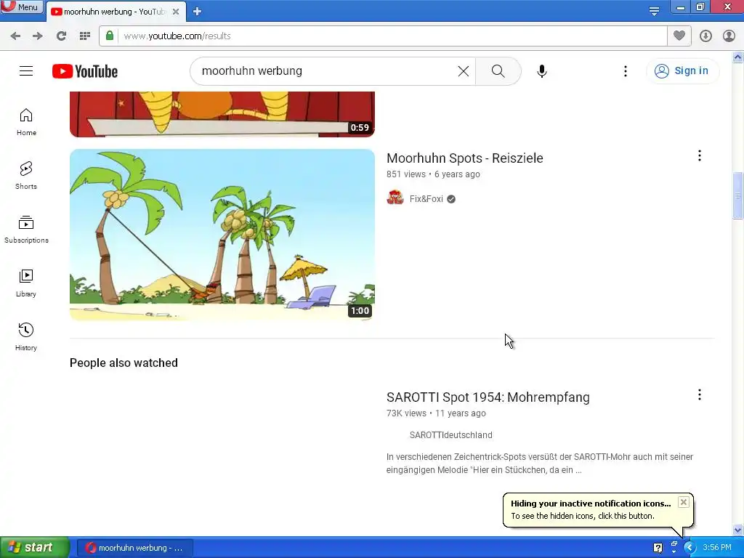This screenshot has width=744, height=558.
Task: Click page scrollbar down arrow
Action: click(x=738, y=530)
